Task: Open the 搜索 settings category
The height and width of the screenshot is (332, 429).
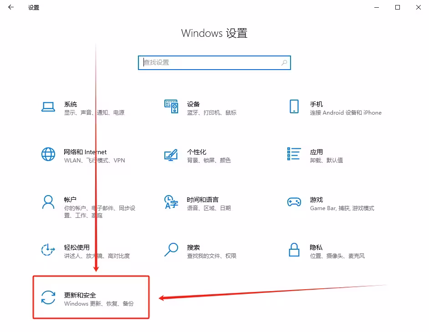Action: [x=194, y=247]
